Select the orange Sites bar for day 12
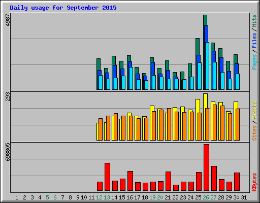Image resolution: width=260 pixels, height=203 pixels. click(101, 129)
